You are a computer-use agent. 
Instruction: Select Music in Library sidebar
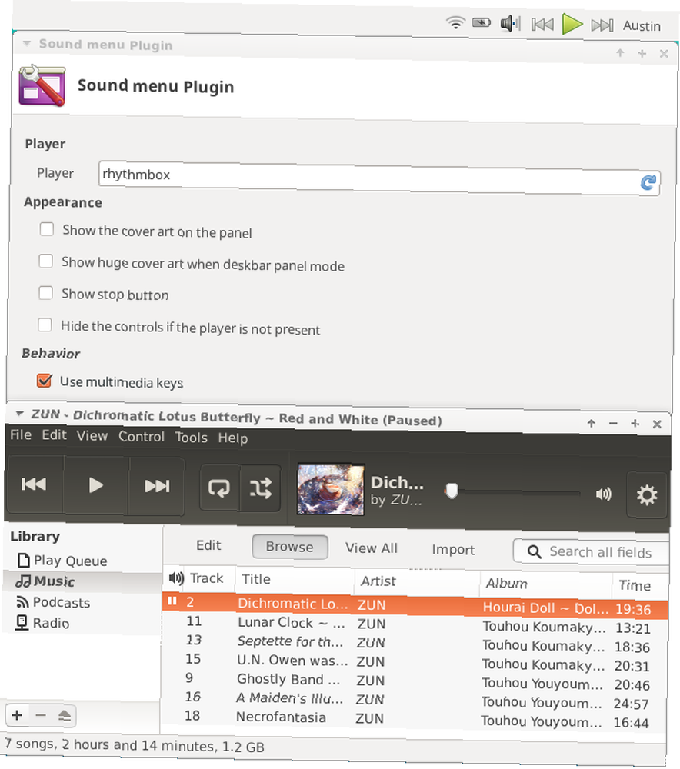tap(45, 581)
